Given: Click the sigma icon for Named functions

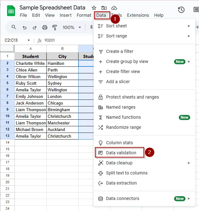Looking at the screenshot, I should pyautogui.click(x=101, y=117).
